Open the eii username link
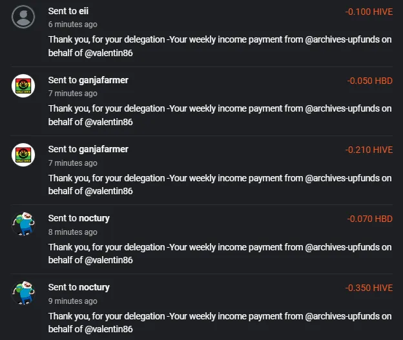Viewport: 403px width, 340px height. [x=83, y=11]
